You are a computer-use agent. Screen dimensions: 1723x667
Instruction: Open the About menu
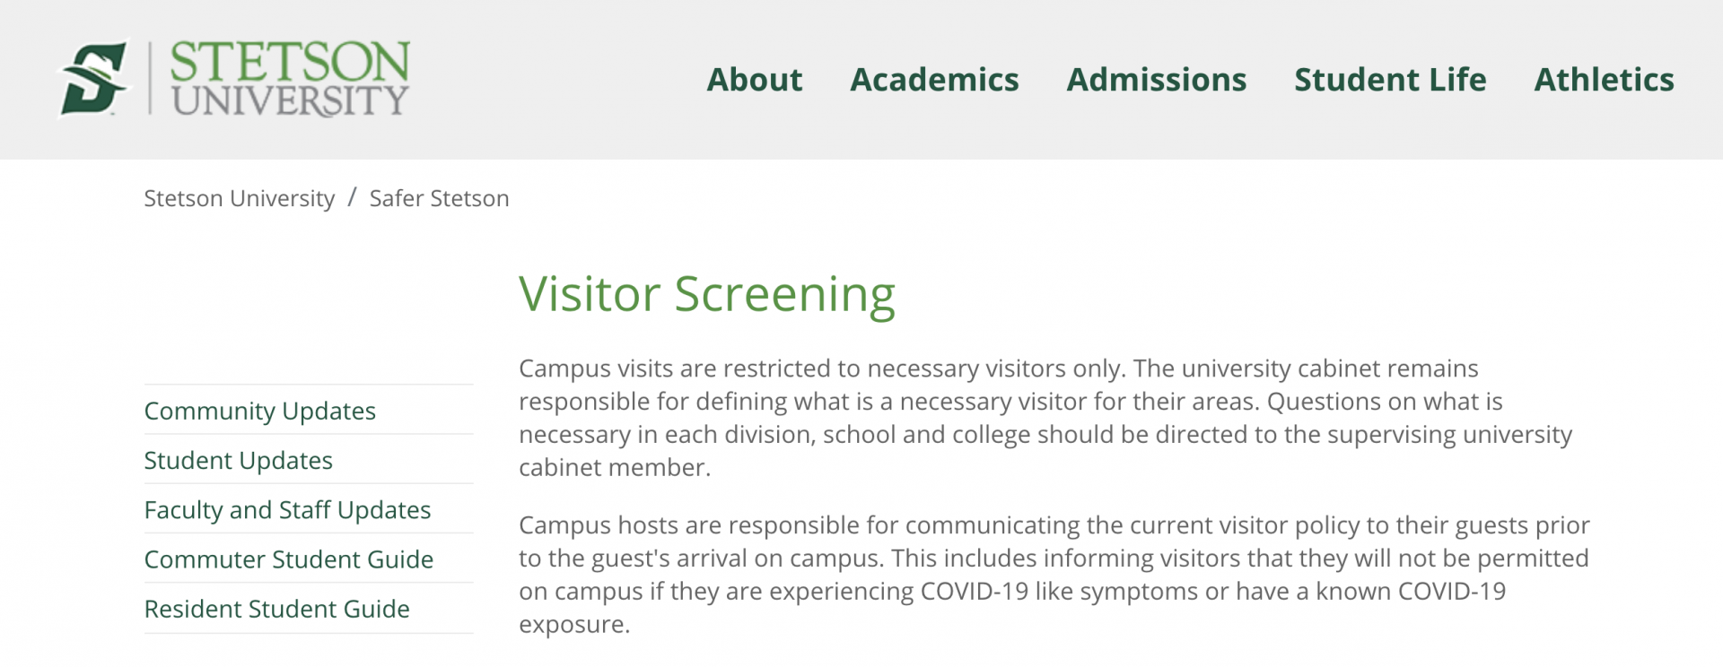click(754, 80)
